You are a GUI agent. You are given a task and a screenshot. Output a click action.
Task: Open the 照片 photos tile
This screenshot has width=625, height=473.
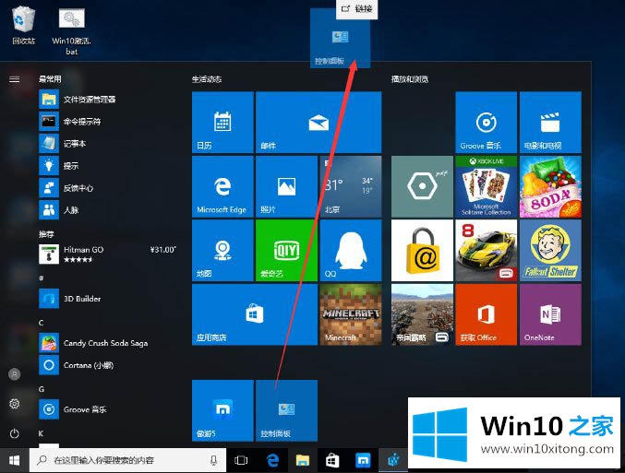(x=286, y=186)
